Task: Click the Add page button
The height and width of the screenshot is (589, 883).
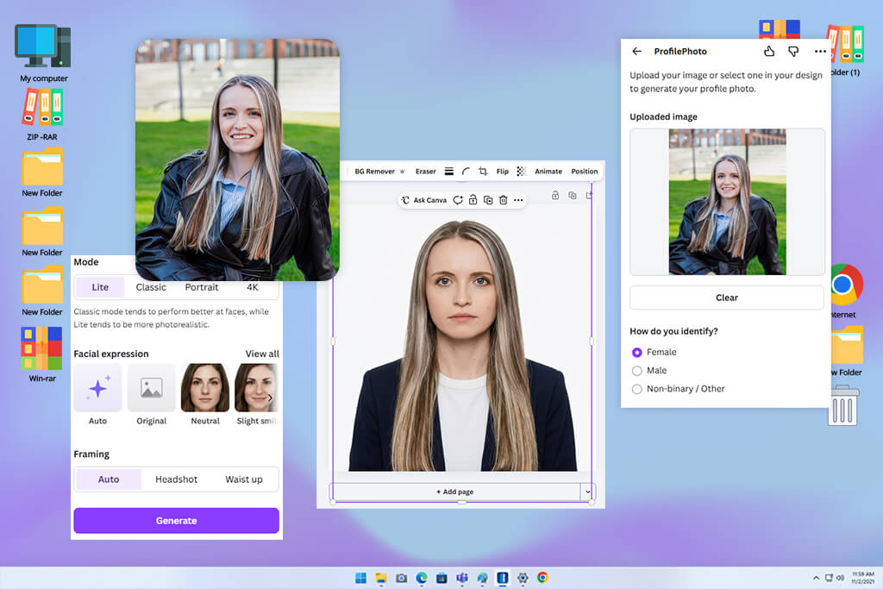Action: (x=455, y=492)
